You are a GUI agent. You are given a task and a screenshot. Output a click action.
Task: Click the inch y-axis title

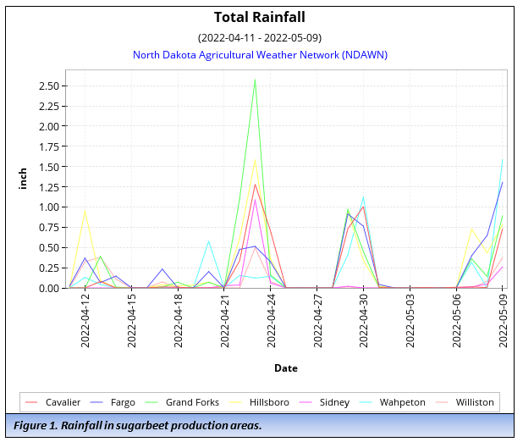tap(23, 179)
